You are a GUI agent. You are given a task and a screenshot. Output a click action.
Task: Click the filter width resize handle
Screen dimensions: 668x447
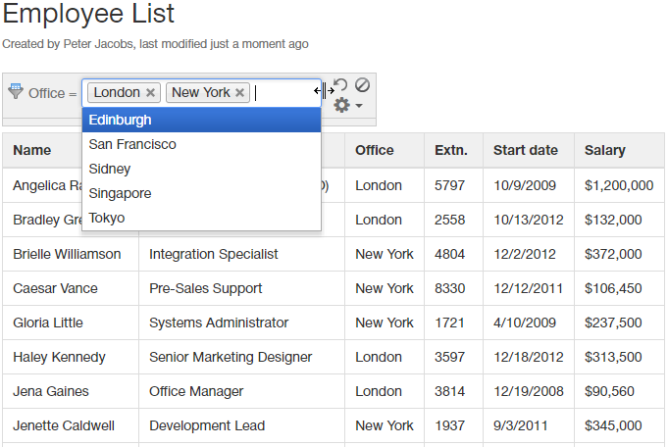tap(324, 91)
